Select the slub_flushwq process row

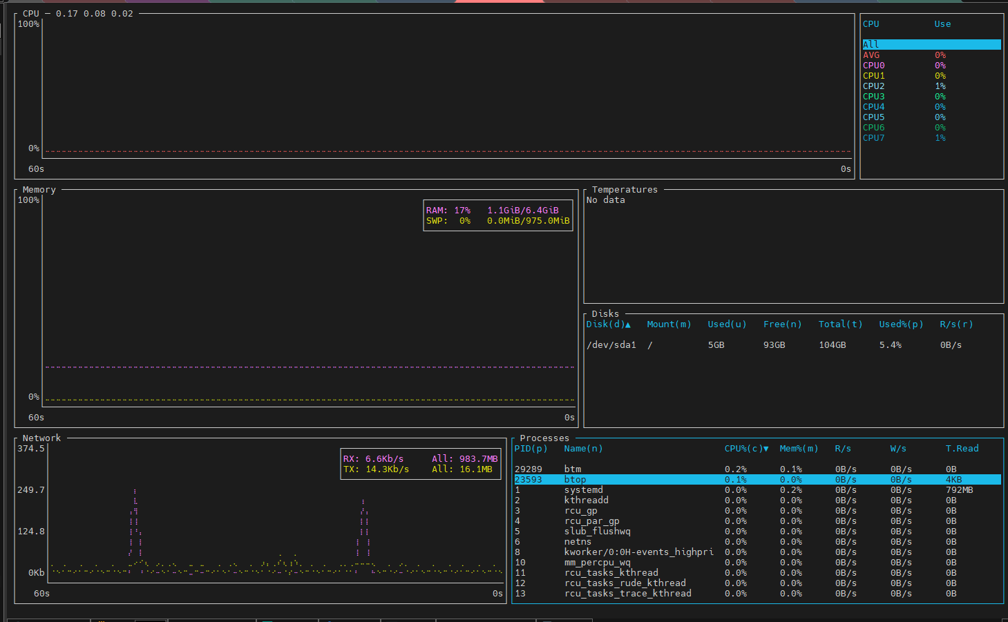757,531
